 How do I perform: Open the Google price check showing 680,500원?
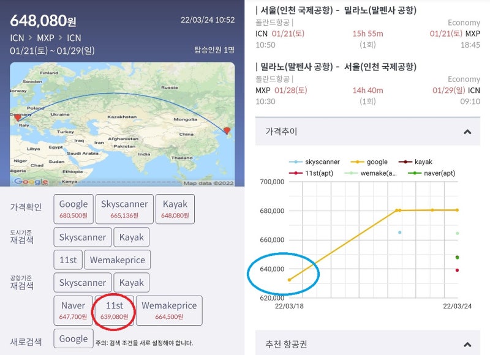pos(72,209)
